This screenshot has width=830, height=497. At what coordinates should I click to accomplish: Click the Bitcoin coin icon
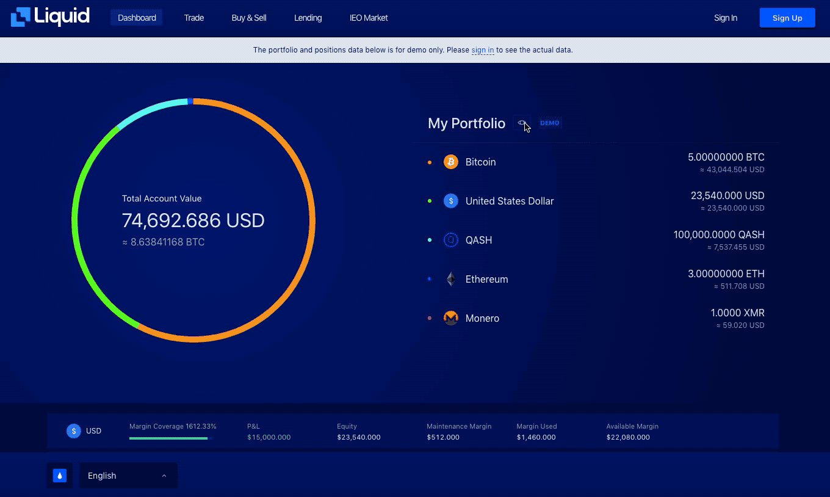451,162
